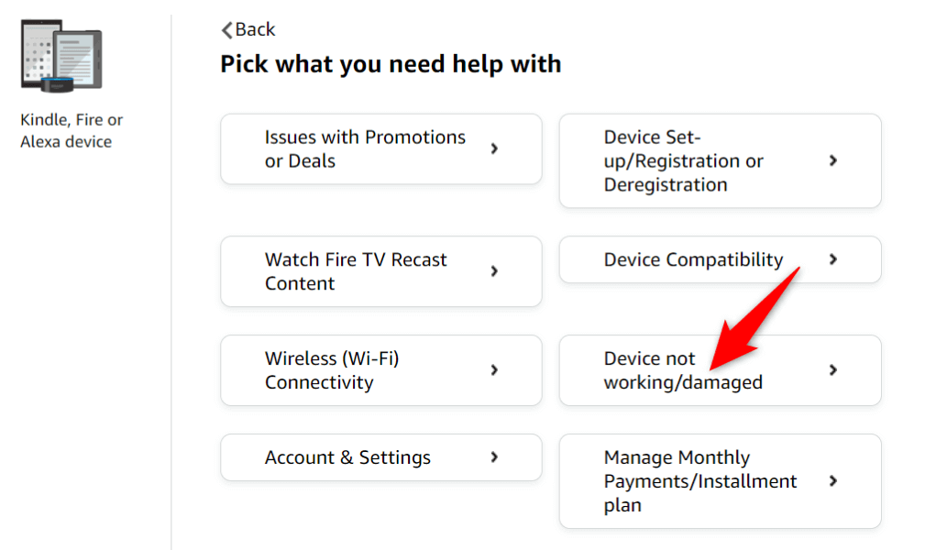This screenshot has height=550, width=936.
Task: Click the chevron on Watch Fire TV Recast Content
Action: 494,271
